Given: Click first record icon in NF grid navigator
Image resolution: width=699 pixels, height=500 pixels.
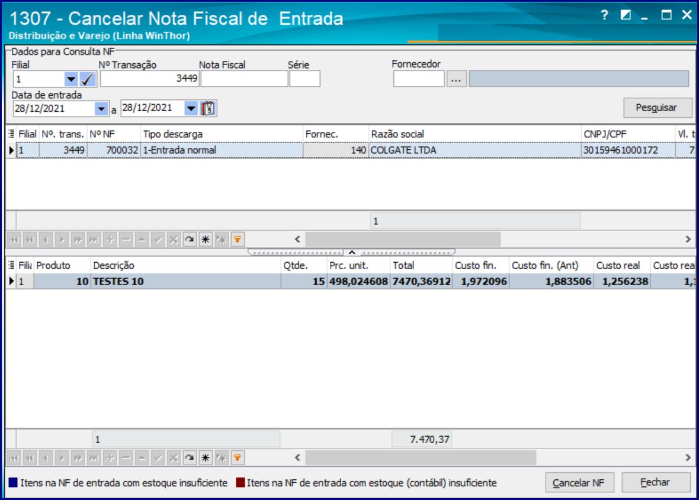Looking at the screenshot, I should [14, 240].
